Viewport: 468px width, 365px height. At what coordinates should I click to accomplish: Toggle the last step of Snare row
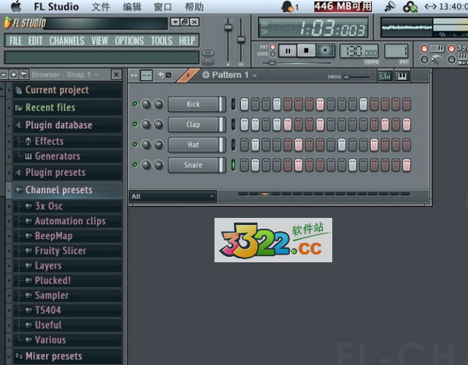coord(406,165)
